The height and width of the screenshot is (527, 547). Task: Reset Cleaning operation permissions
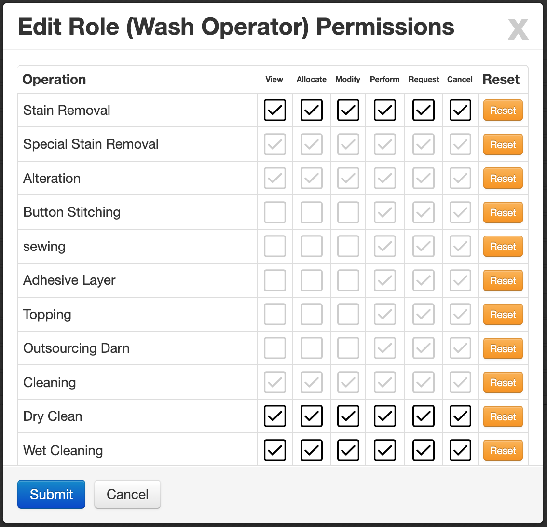pyautogui.click(x=503, y=382)
